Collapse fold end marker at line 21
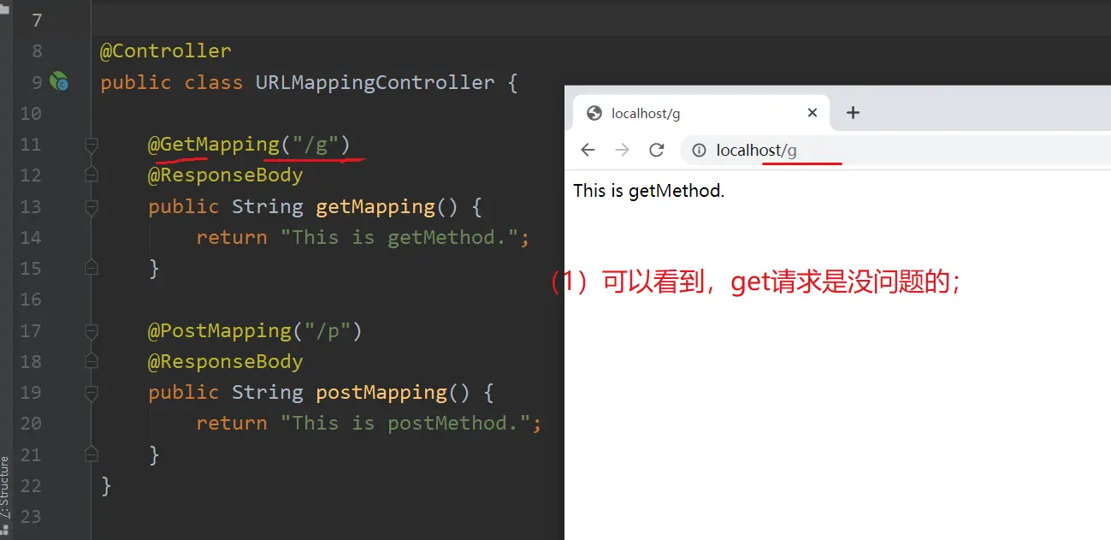This screenshot has height=540, width=1111. pyautogui.click(x=92, y=455)
